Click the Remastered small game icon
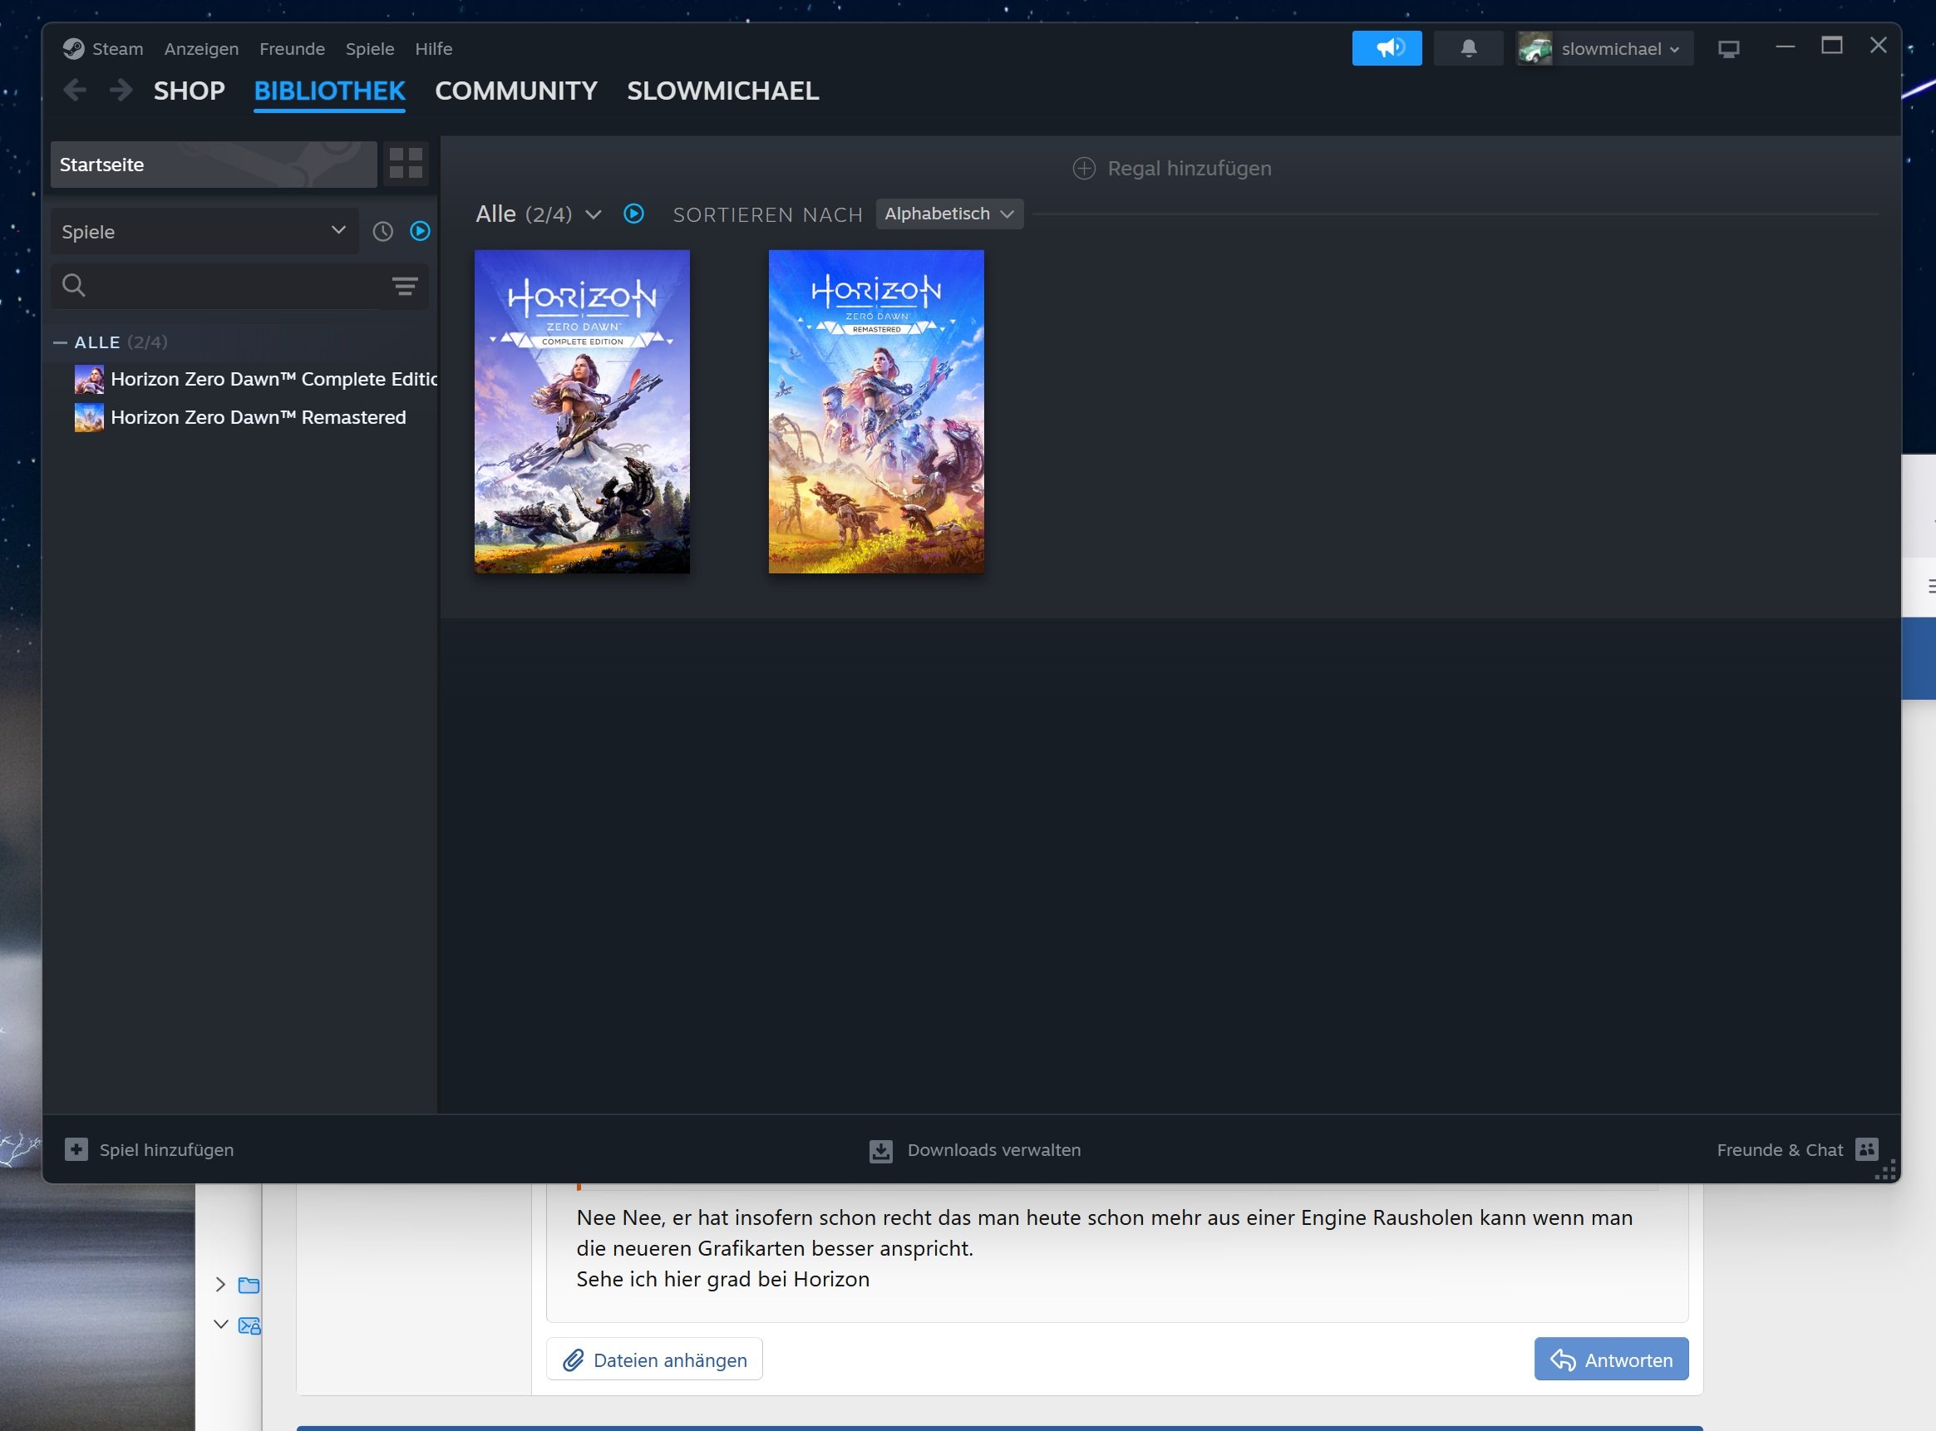Image resolution: width=1936 pixels, height=1431 pixels. tap(89, 417)
